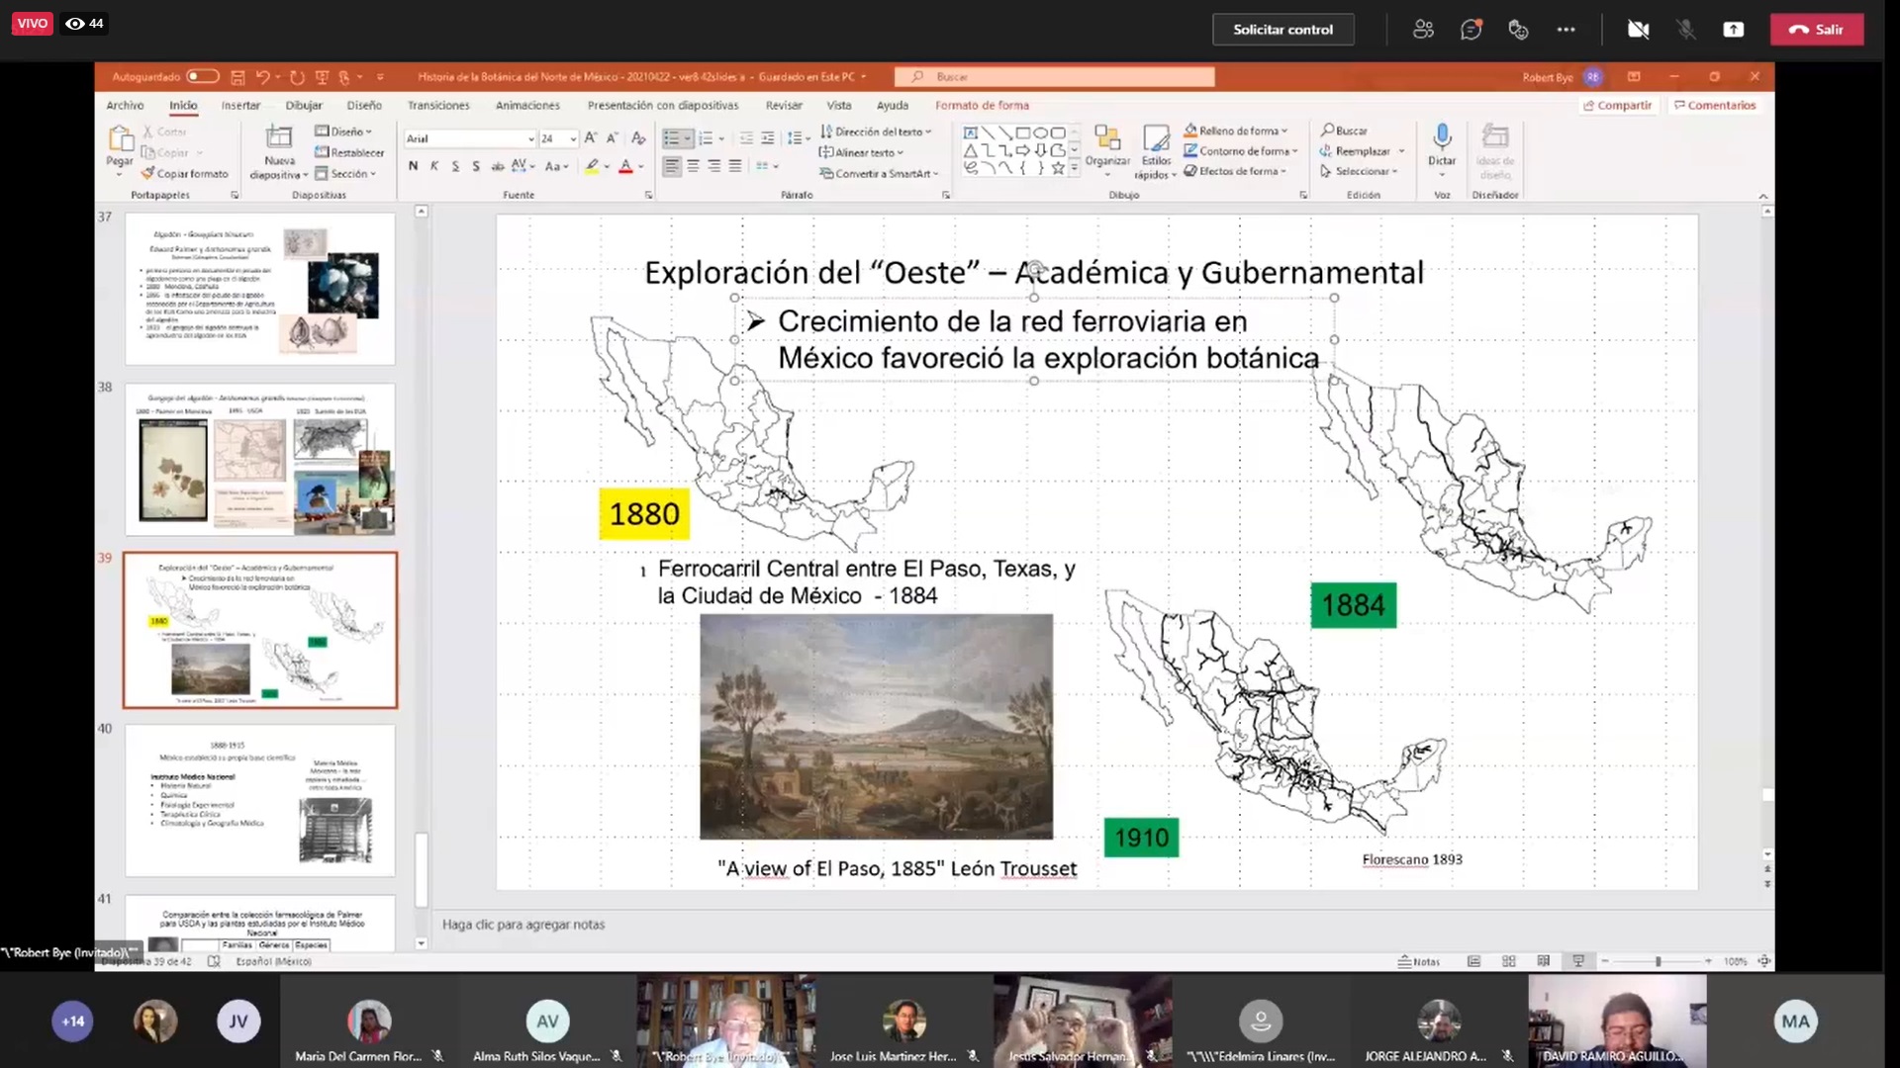The image size is (1900, 1068).
Task: Click the Organizar icon
Action: pos(1107,138)
